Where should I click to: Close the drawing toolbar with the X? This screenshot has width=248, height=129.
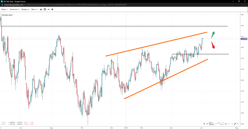pyautogui.click(x=238, y=124)
